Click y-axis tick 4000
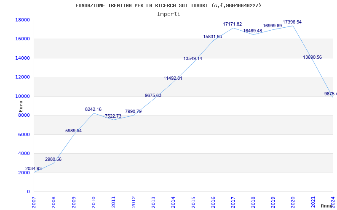The image size is (337, 210). coord(24,154)
